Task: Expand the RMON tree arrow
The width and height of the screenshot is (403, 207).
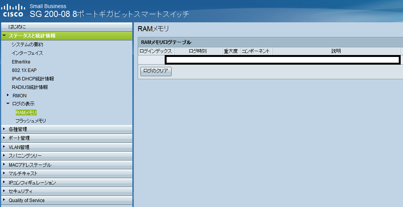Action: tap(8, 95)
